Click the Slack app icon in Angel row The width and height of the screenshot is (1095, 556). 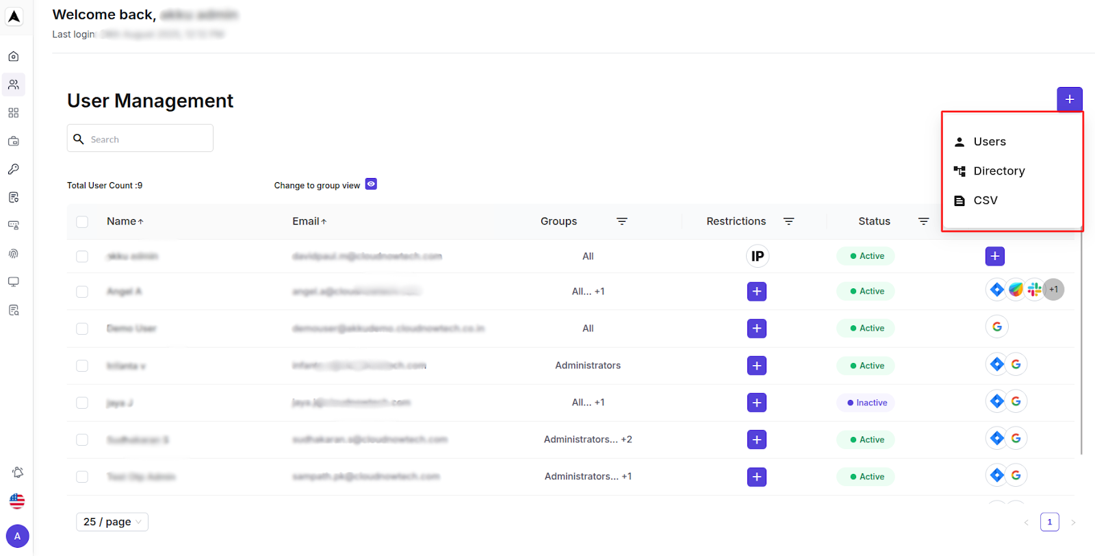(1034, 290)
